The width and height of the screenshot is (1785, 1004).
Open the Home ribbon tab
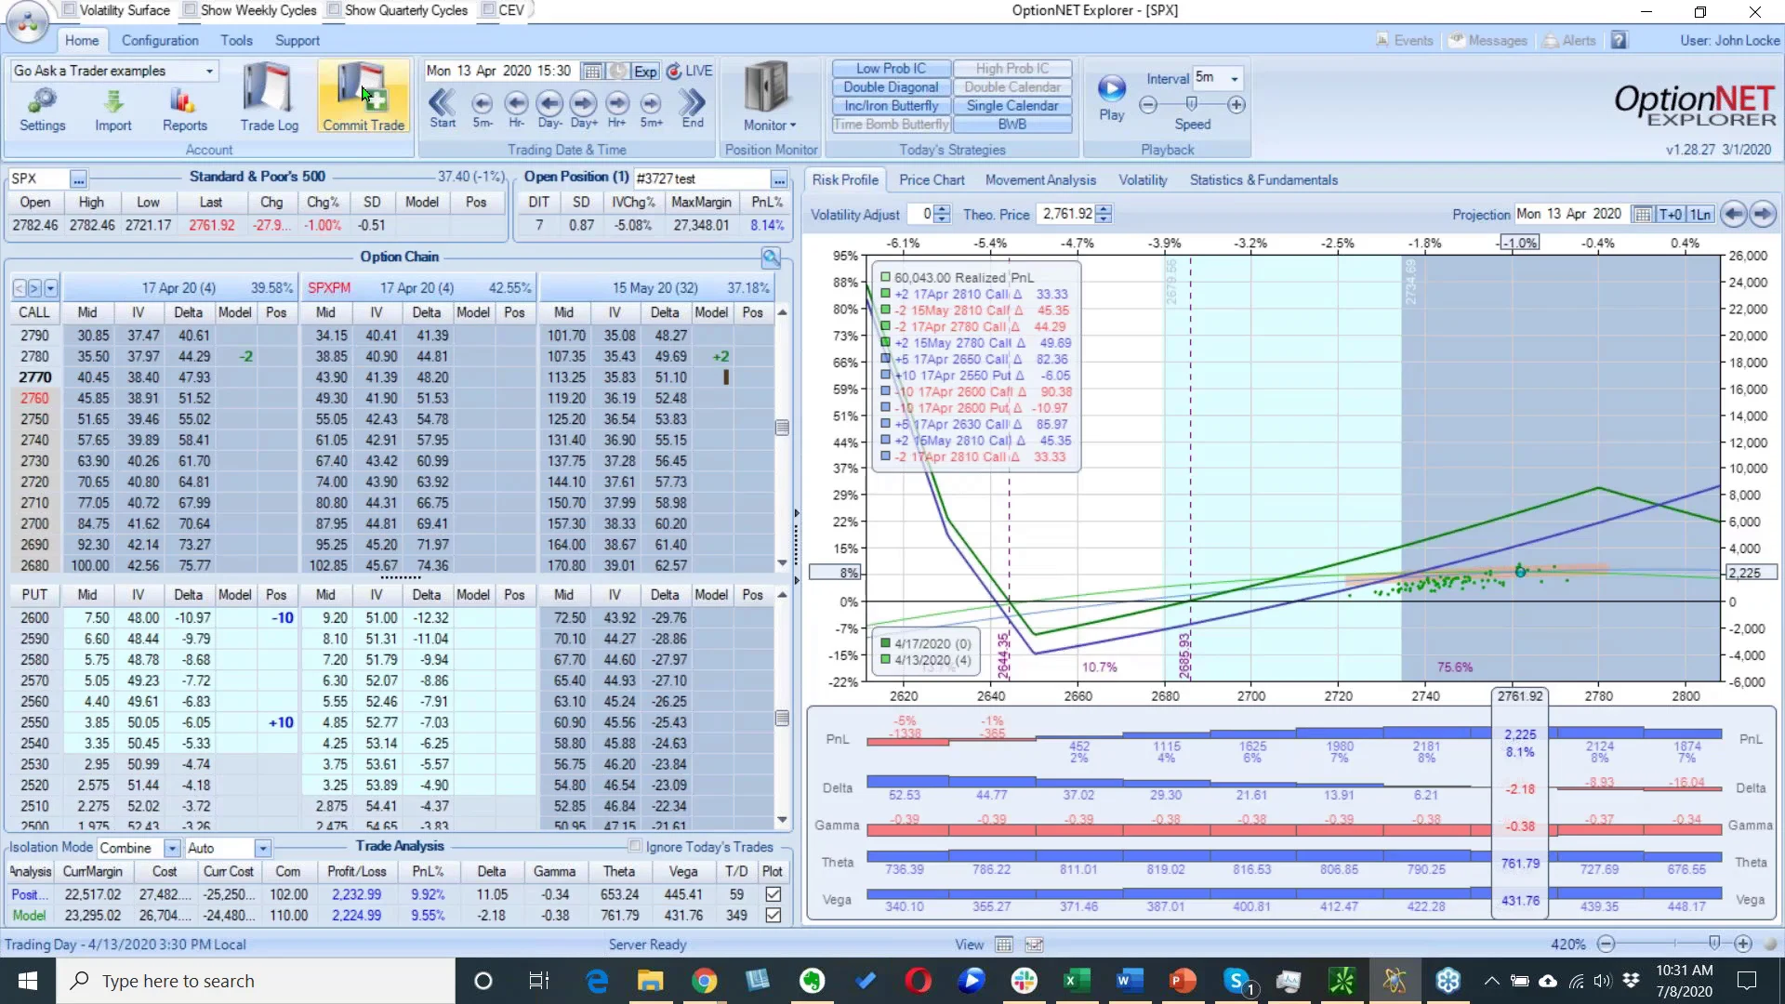click(82, 41)
